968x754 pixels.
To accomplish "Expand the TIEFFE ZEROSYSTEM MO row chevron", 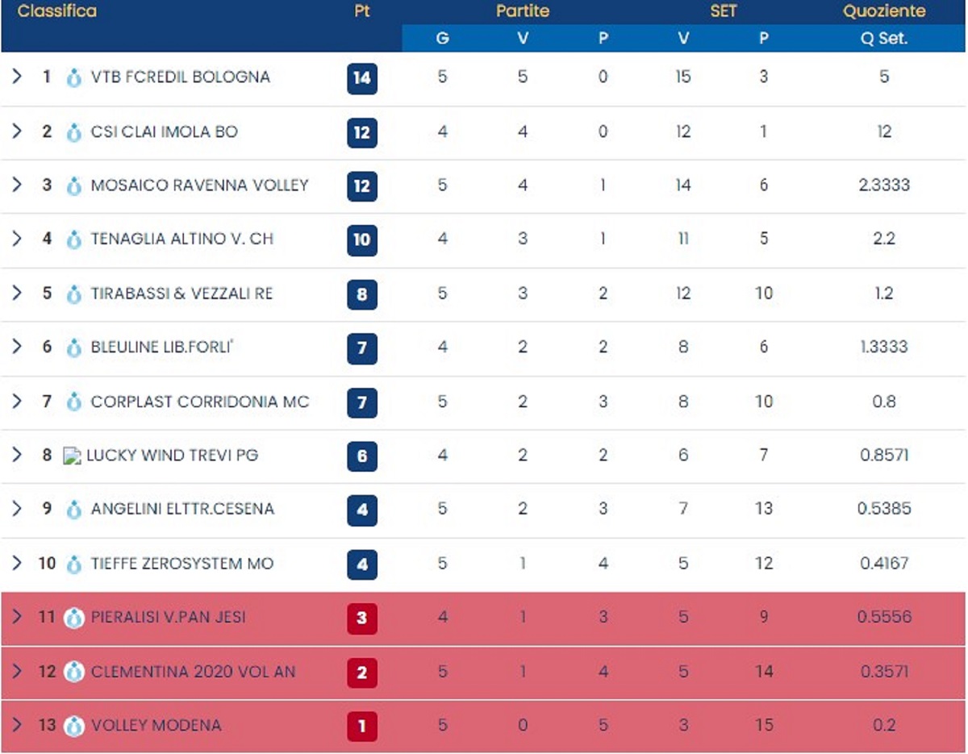I will pyautogui.click(x=17, y=563).
